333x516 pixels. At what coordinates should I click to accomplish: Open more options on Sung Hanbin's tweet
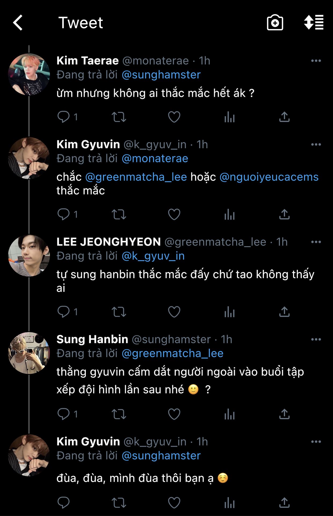click(316, 339)
